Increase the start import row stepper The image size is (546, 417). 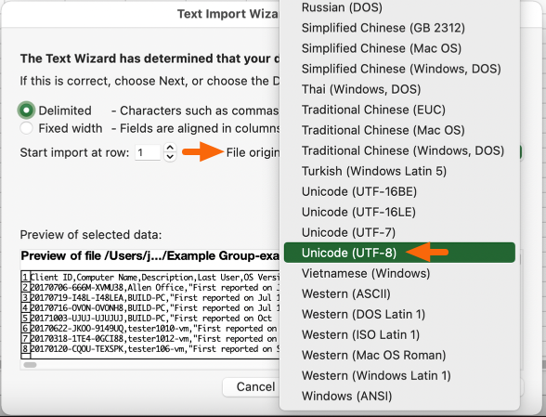pyautogui.click(x=170, y=148)
